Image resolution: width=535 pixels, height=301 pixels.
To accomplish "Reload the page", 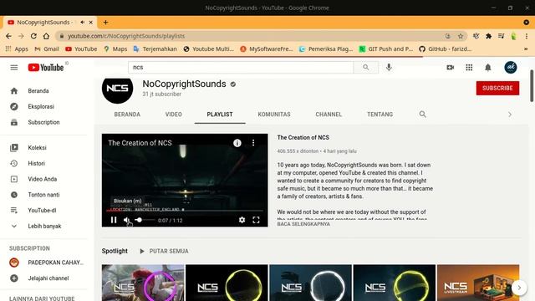I will pyautogui.click(x=33, y=36).
